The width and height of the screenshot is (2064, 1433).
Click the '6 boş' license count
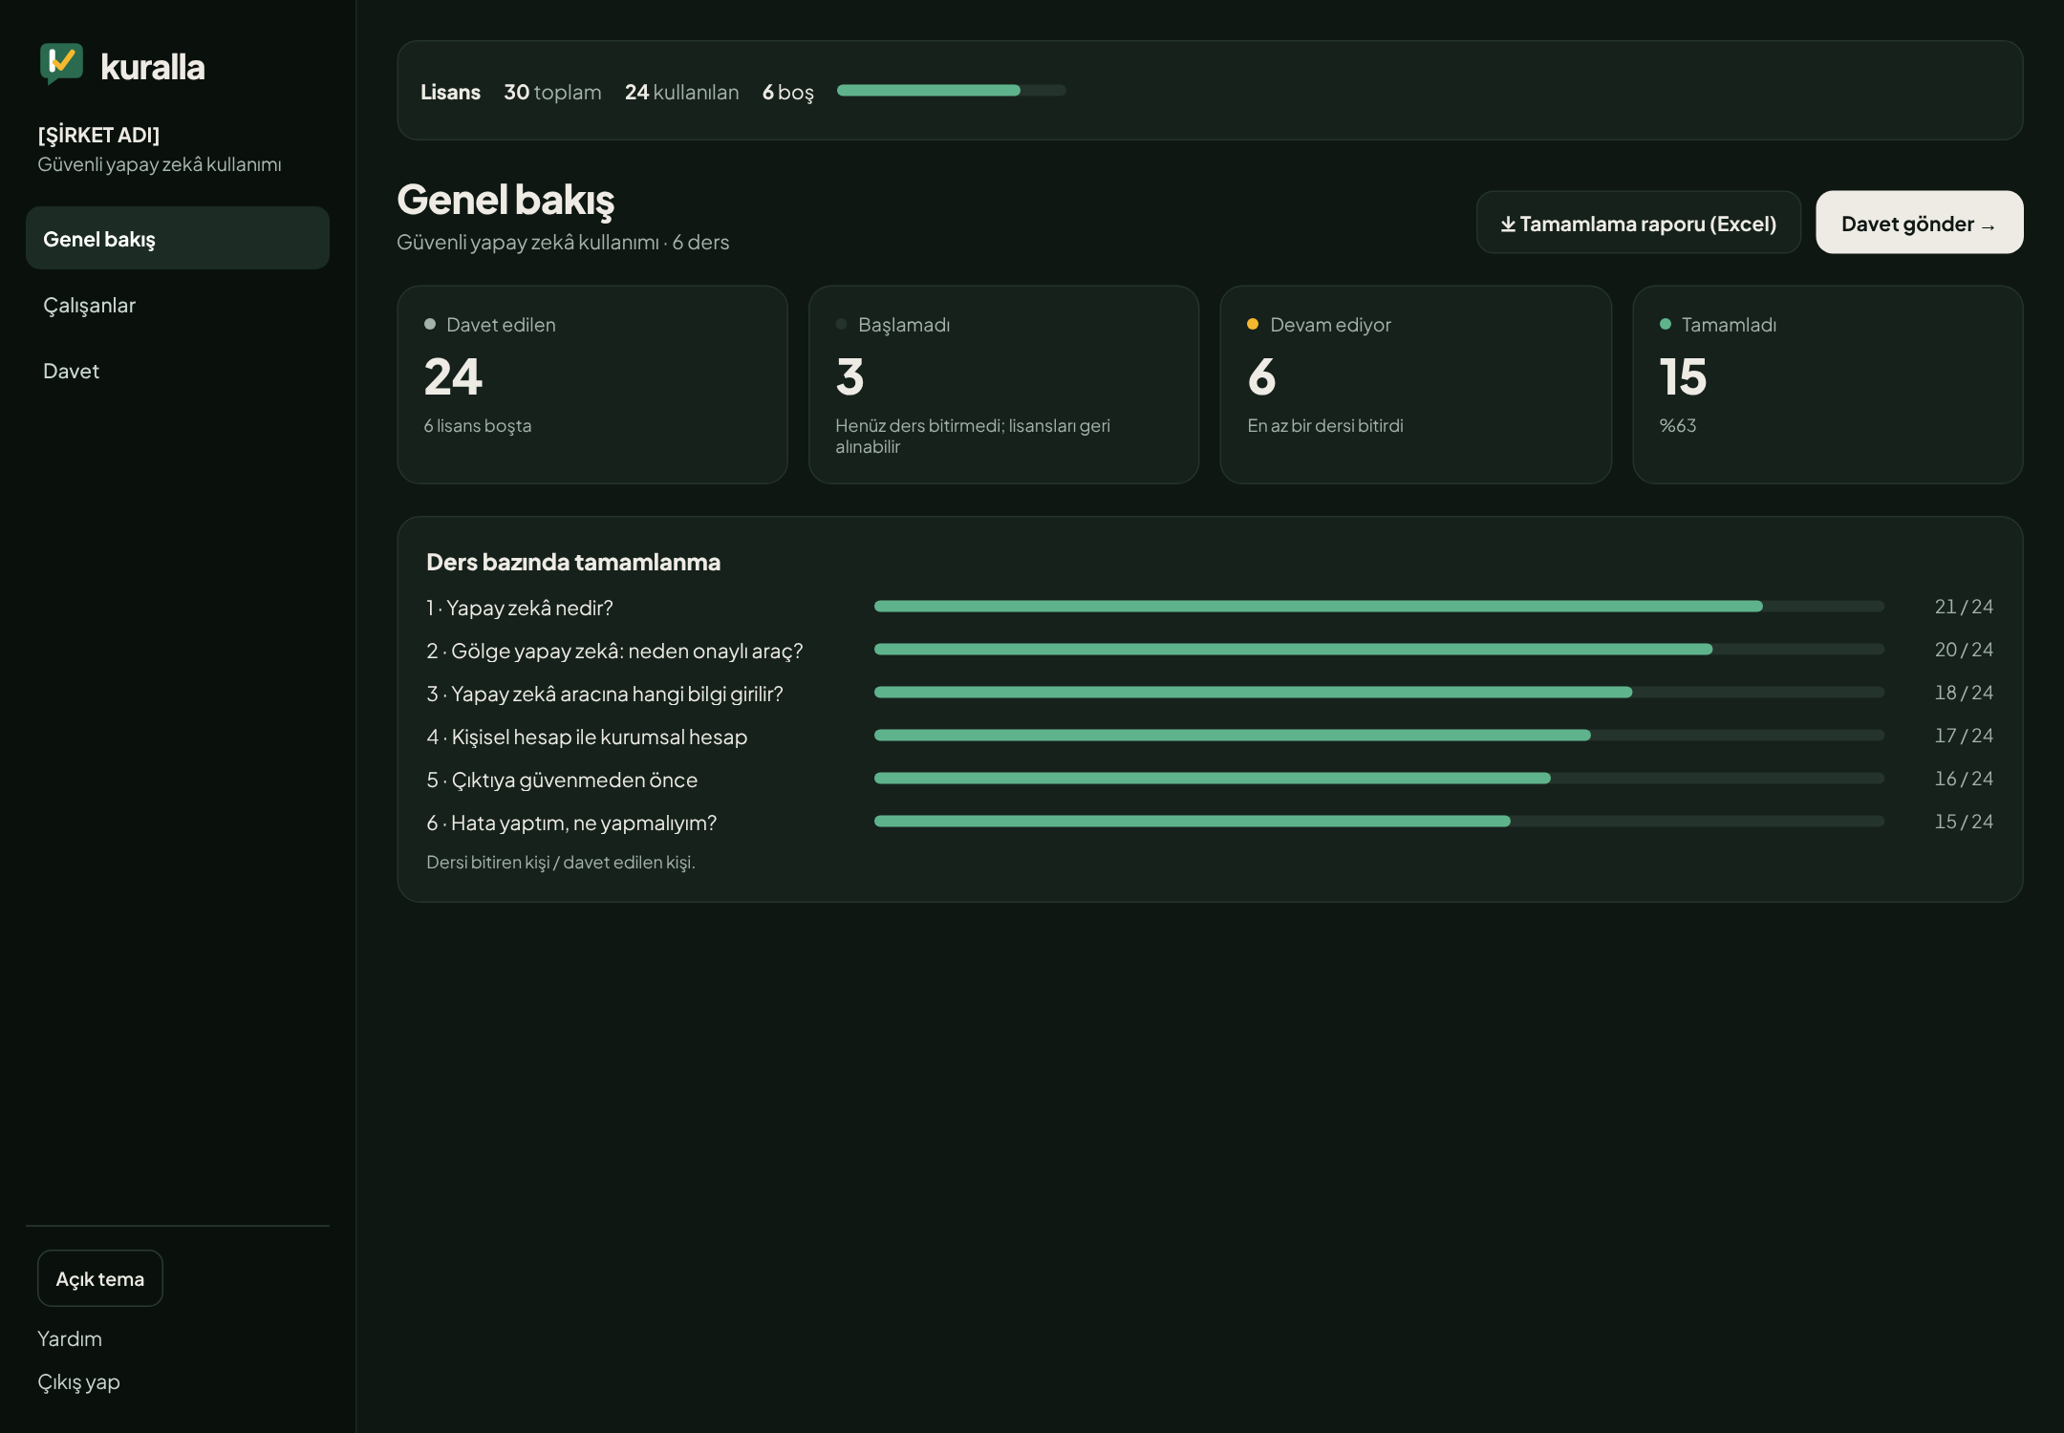[x=788, y=92]
